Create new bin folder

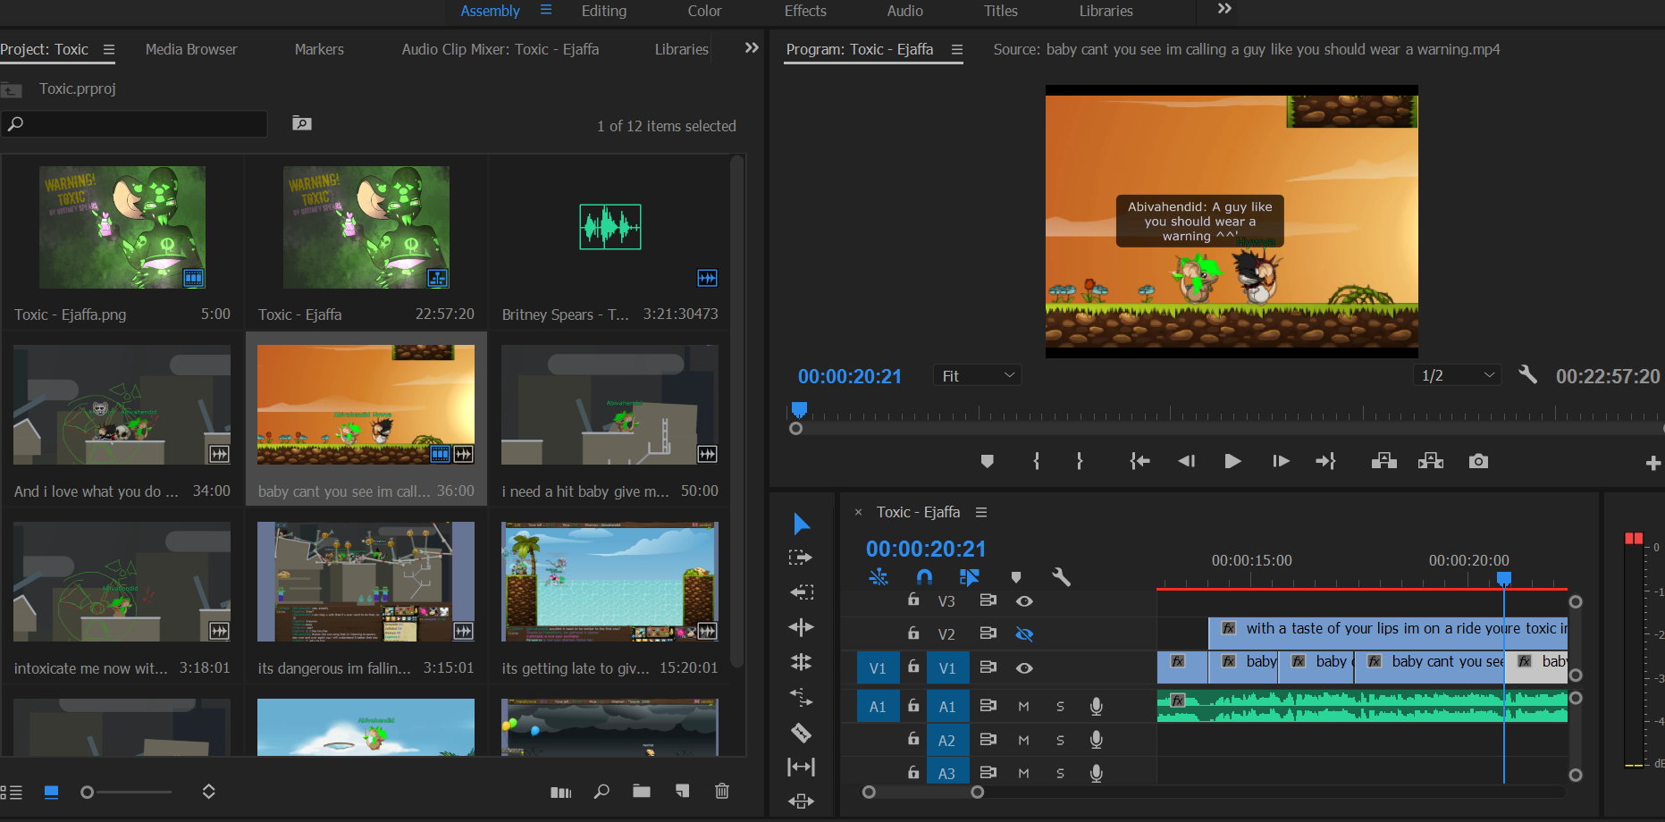(x=642, y=791)
